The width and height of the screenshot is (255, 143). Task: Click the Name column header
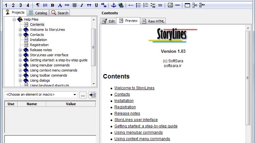coord(32,104)
